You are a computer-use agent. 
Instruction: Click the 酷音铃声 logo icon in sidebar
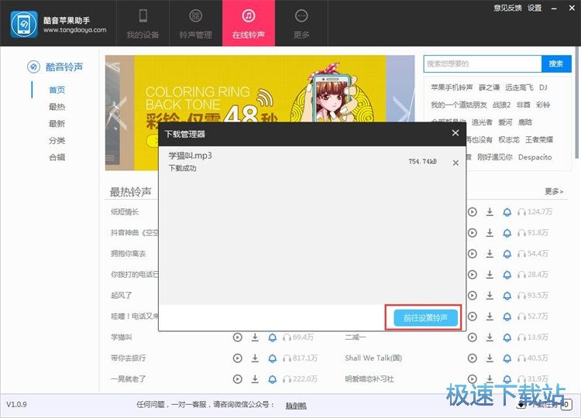click(33, 67)
